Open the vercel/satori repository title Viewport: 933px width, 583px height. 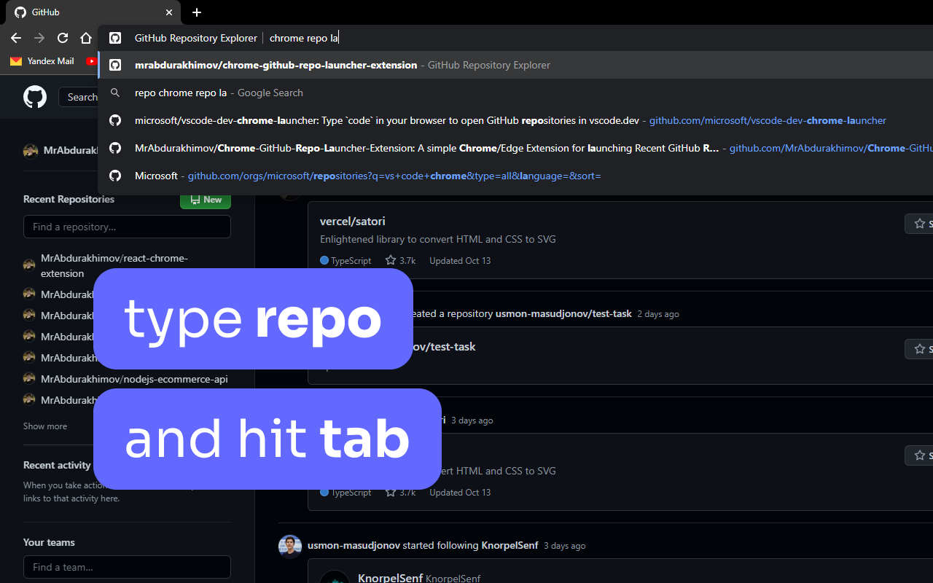click(x=353, y=221)
